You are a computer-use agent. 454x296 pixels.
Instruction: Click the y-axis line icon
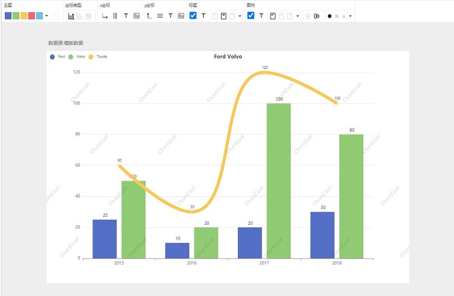[149, 16]
